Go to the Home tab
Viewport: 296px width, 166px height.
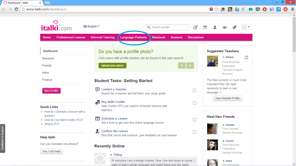point(47,37)
